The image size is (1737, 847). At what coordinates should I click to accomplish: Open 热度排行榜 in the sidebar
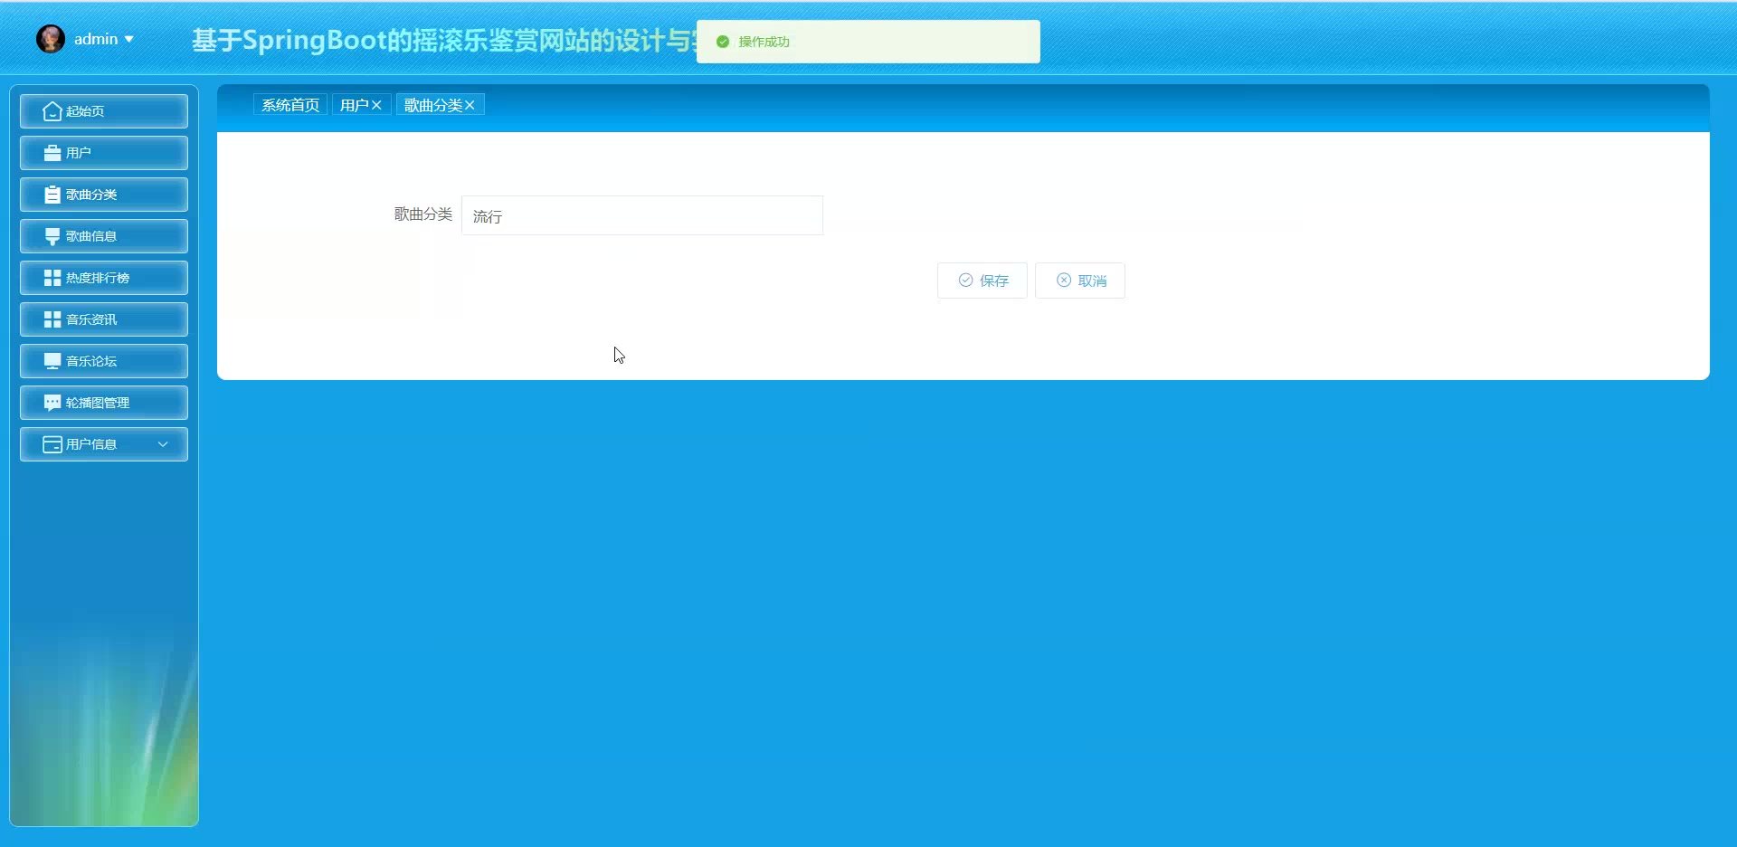[104, 278]
